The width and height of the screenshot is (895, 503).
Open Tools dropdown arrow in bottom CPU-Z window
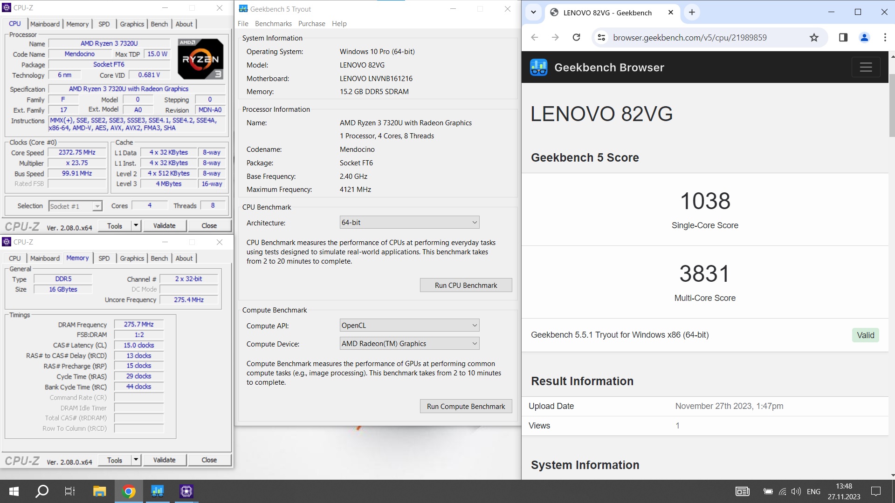[x=136, y=460]
